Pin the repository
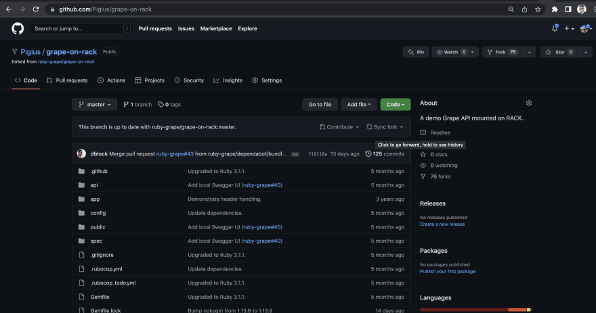596x313 pixels. tap(416, 52)
